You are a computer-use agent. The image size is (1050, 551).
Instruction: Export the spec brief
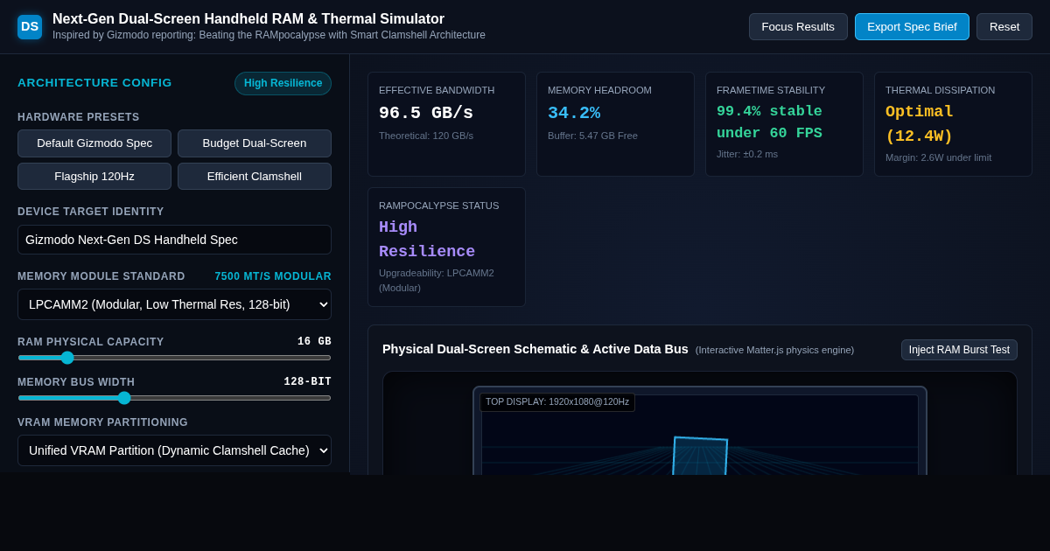pos(912,26)
